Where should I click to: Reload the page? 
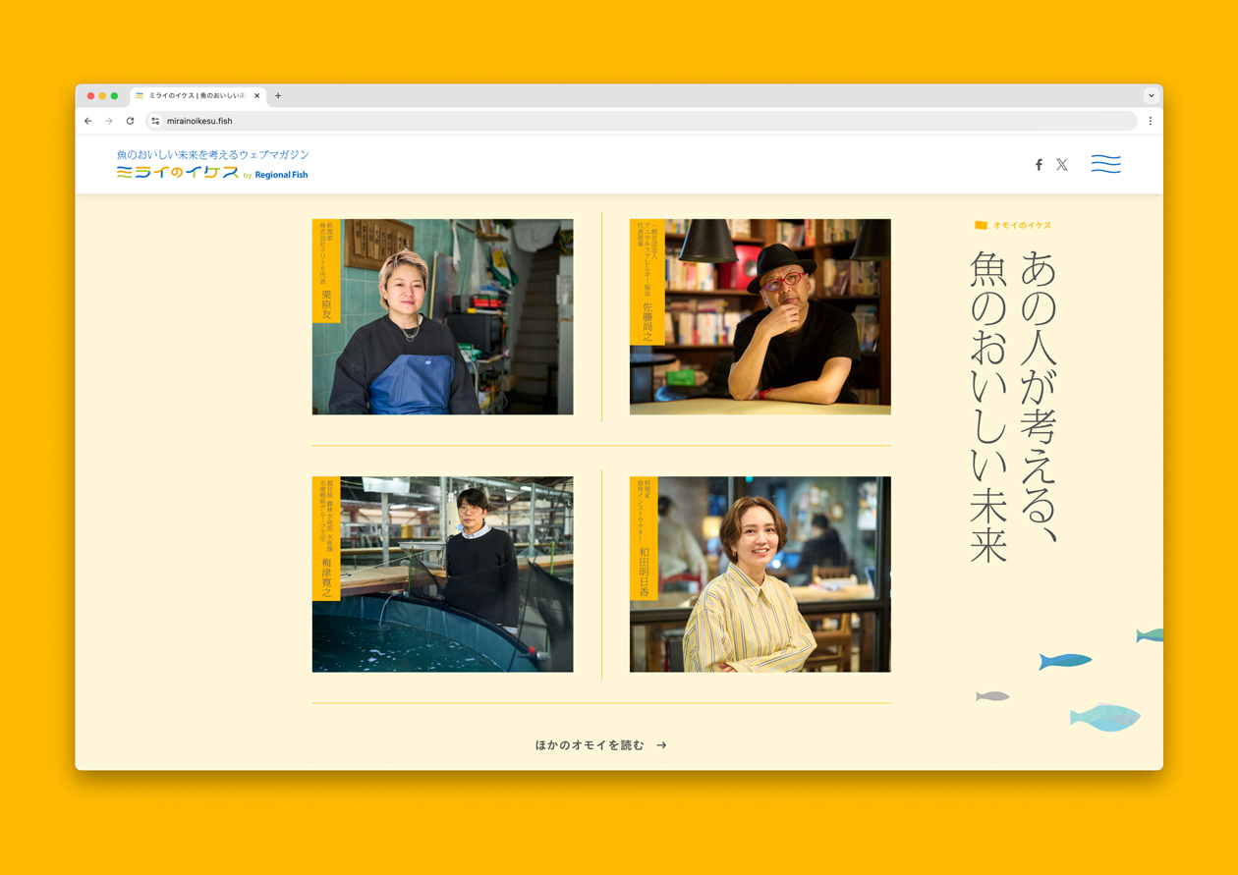[x=130, y=121]
